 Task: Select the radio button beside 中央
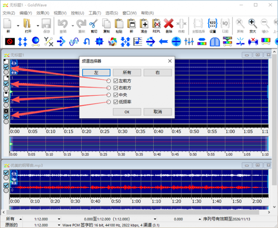108,95
